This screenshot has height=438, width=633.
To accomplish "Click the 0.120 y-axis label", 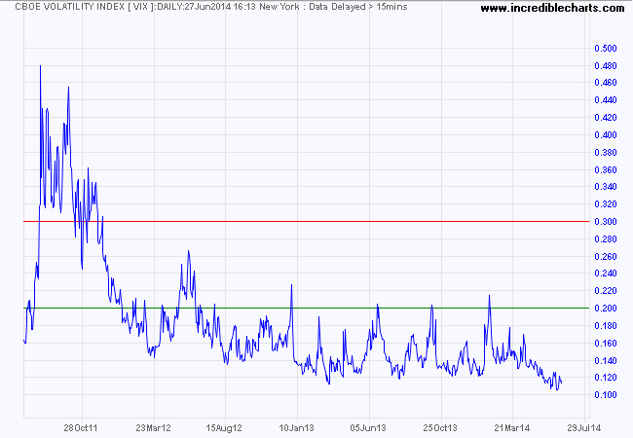I will (x=606, y=378).
